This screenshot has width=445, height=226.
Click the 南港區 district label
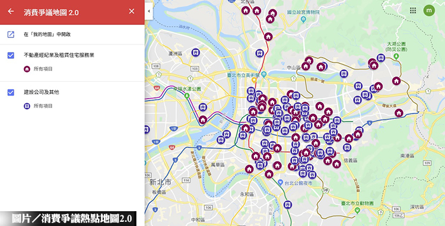tap(407, 155)
